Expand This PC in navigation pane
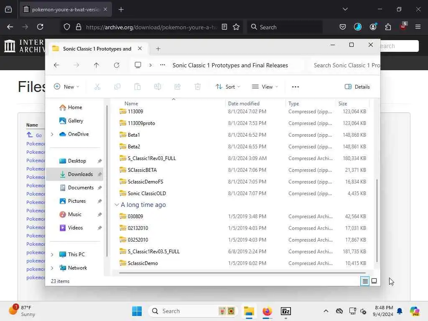This screenshot has width=428, height=321. 52,255
